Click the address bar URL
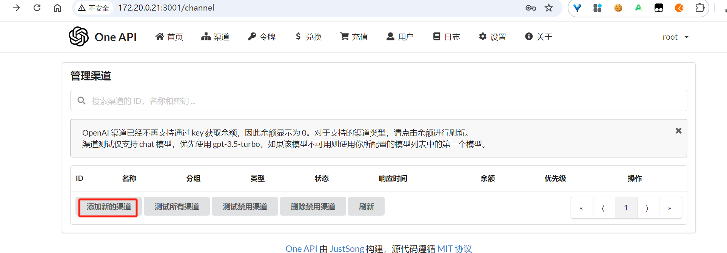This screenshot has width=727, height=253. (x=166, y=8)
